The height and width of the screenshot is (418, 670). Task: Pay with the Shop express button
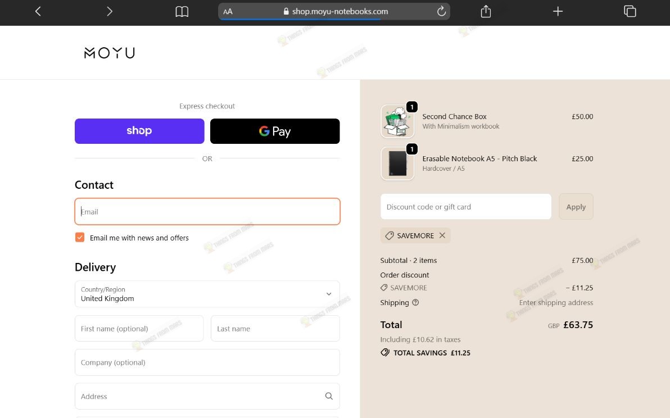pos(139,131)
